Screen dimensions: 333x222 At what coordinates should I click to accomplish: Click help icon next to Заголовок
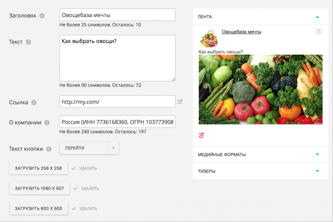pos(42,16)
